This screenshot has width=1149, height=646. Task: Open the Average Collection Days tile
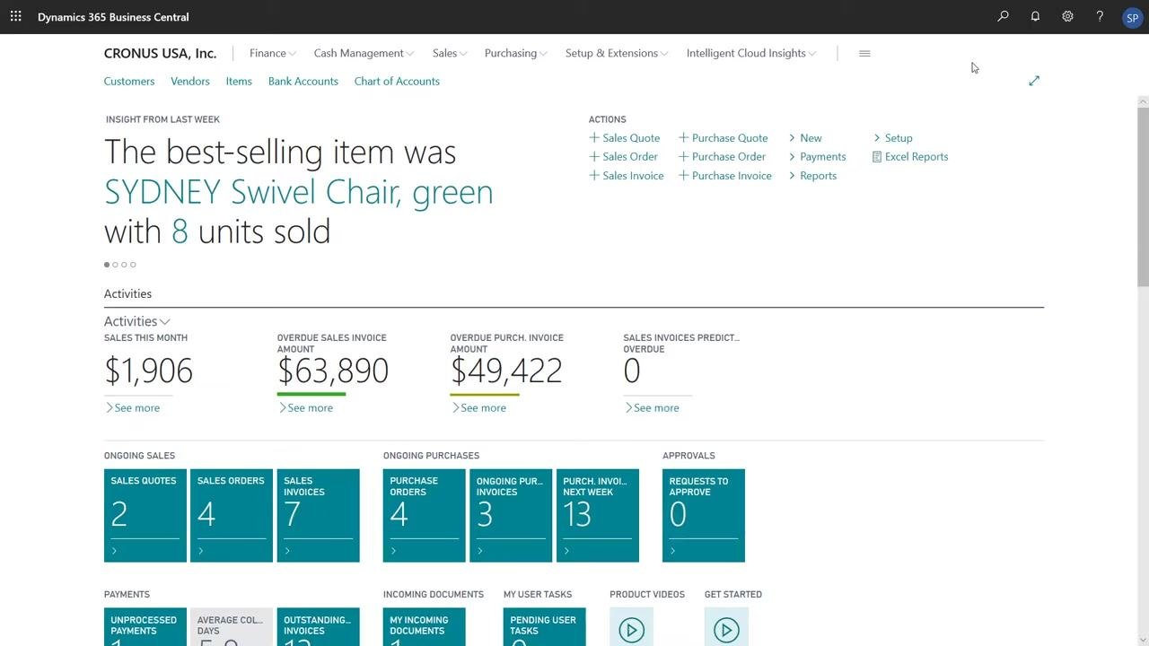pos(232,627)
